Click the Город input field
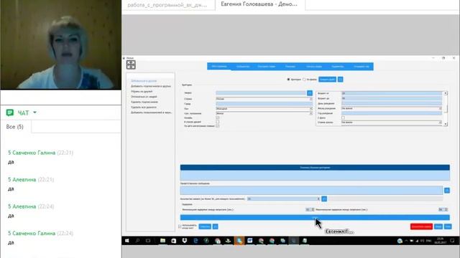The width and height of the screenshot is (460, 258). 264,103
